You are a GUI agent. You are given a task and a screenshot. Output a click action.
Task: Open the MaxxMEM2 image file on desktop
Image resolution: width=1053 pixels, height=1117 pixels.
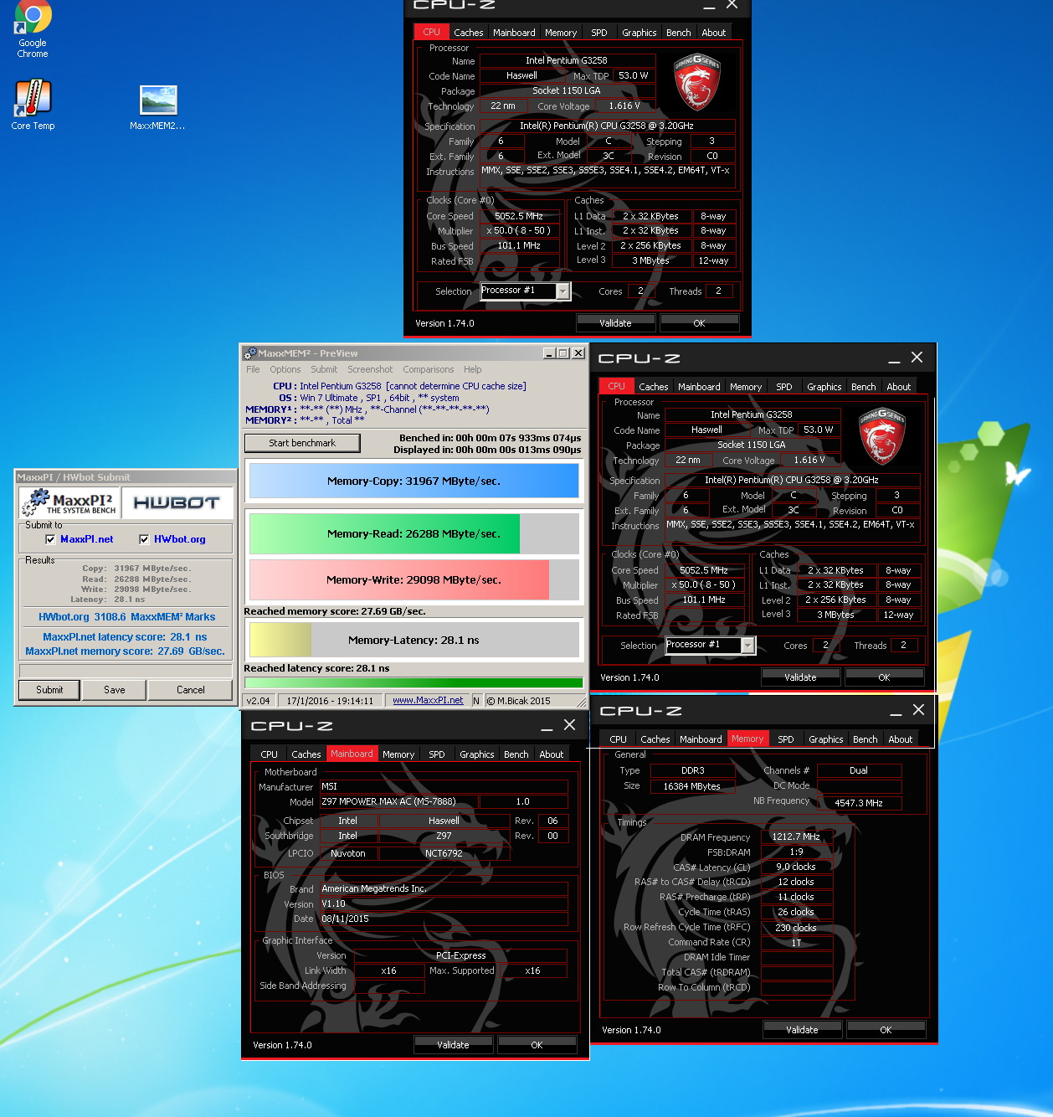(157, 107)
